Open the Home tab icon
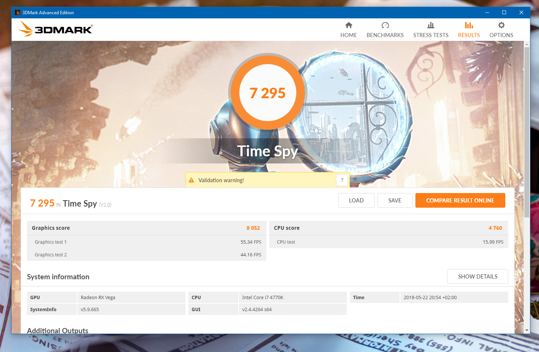The width and height of the screenshot is (539, 352). tap(349, 25)
